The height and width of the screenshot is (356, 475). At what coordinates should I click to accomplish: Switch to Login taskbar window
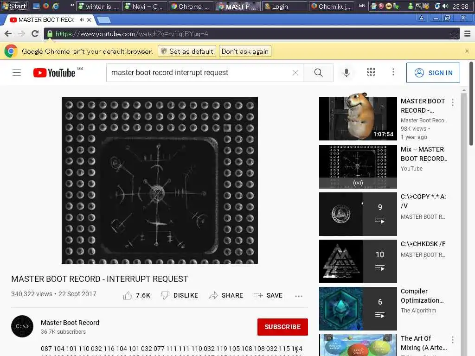284,6
